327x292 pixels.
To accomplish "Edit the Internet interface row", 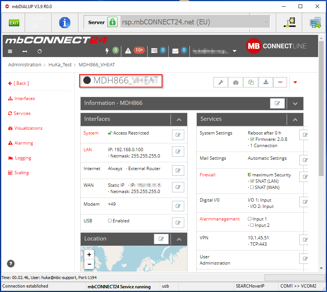I will click(x=178, y=170).
